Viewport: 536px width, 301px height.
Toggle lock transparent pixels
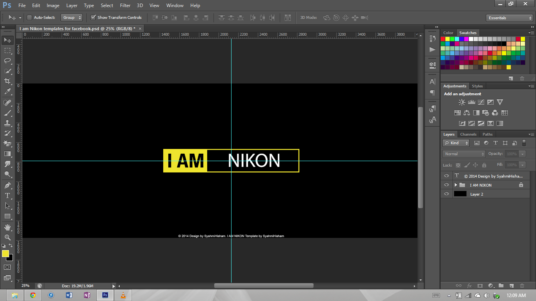458,165
